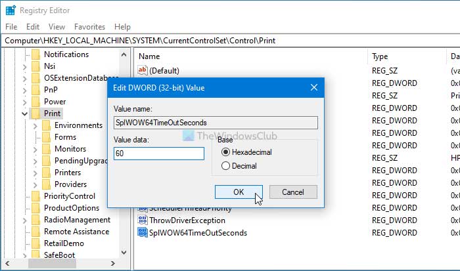Click the Value name field

pos(216,123)
